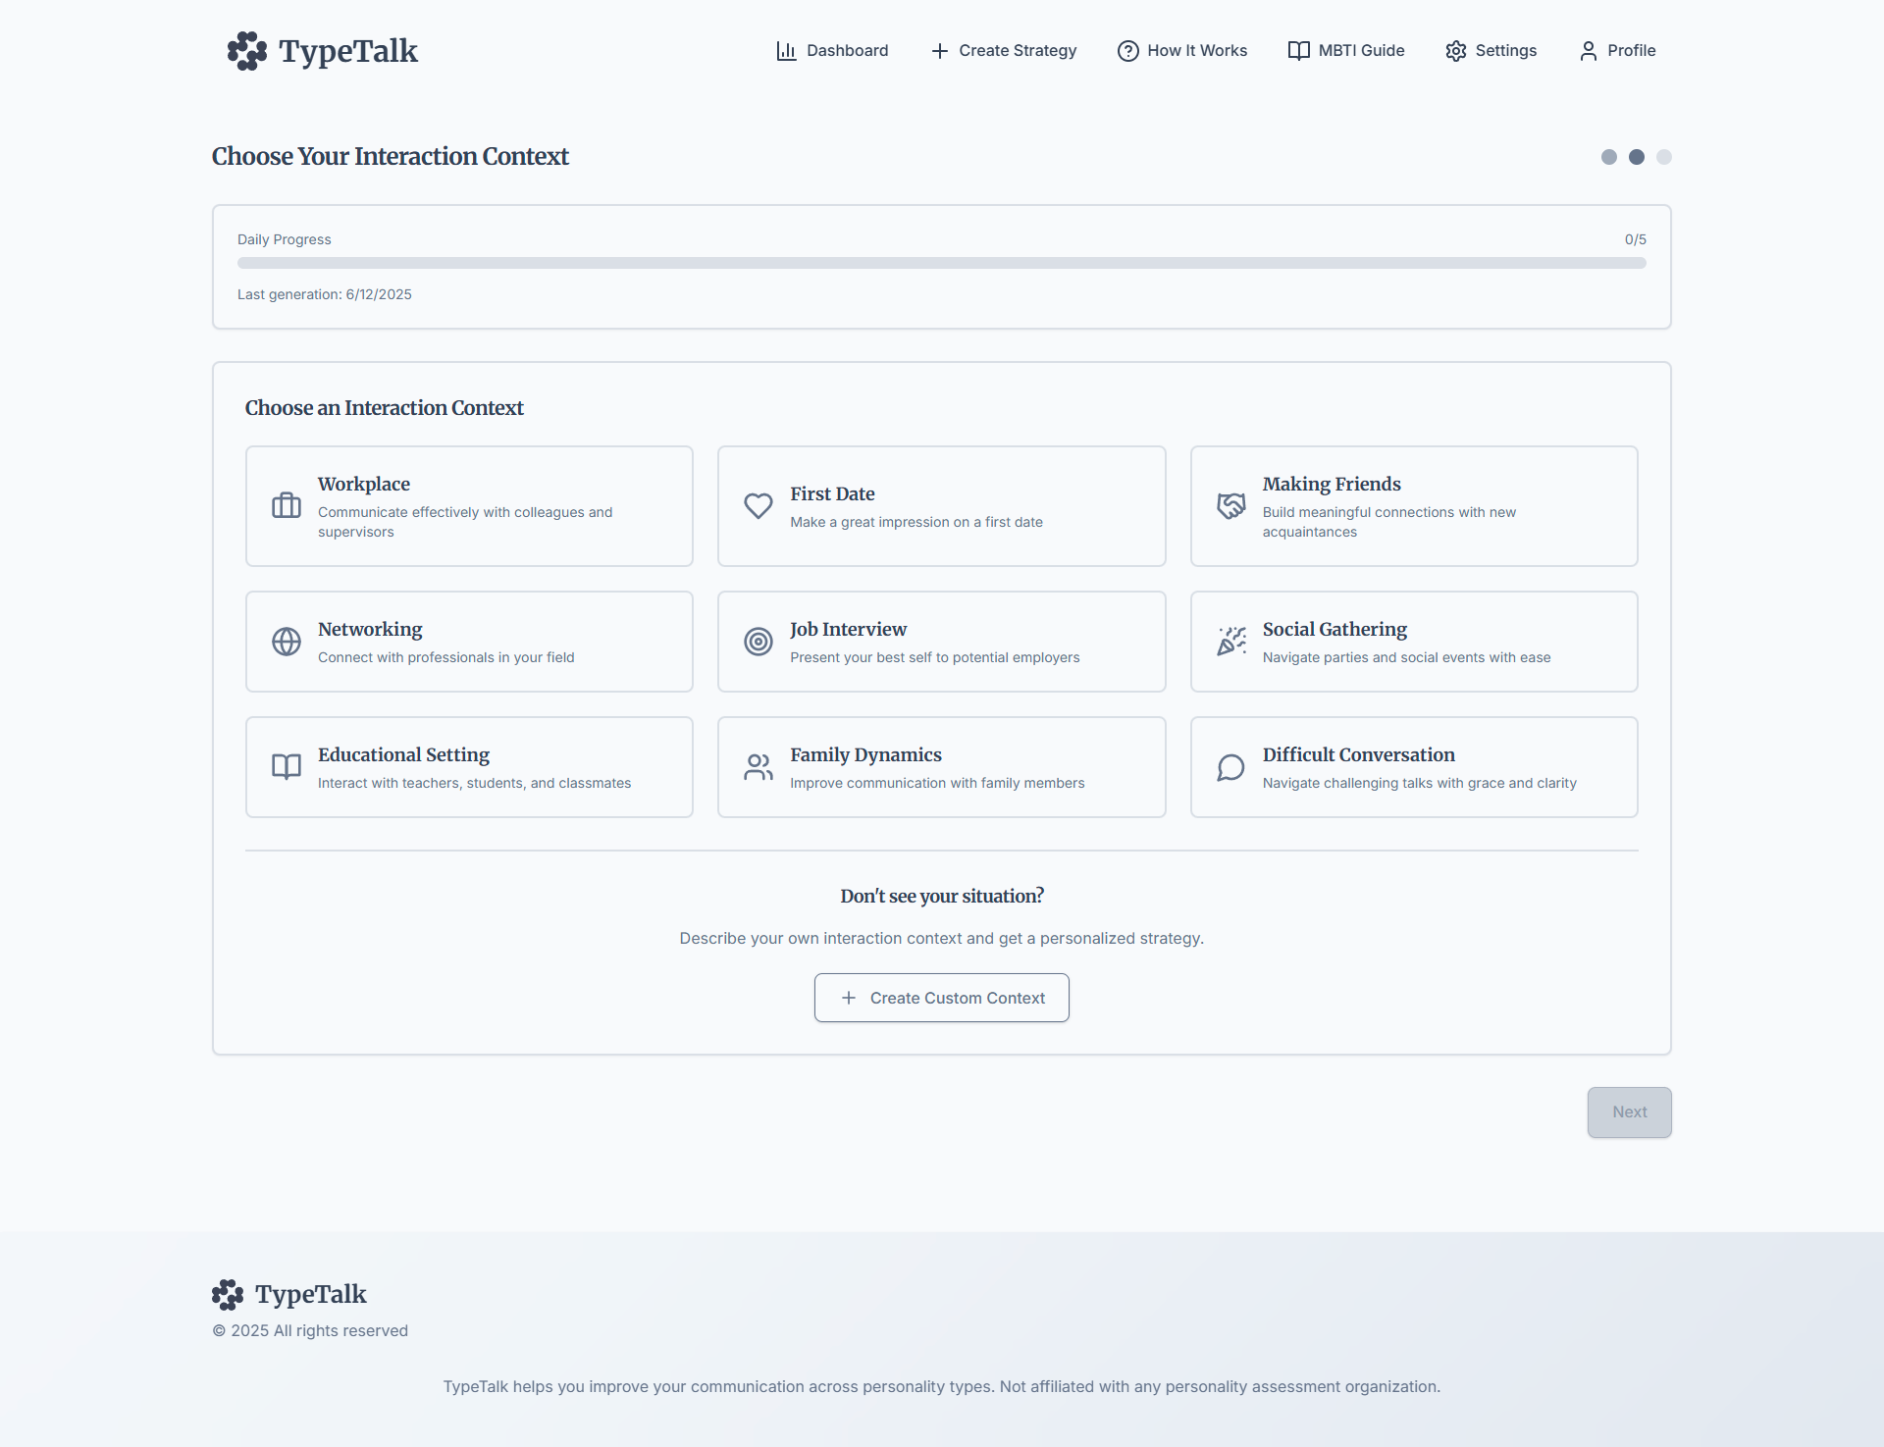Screen dimensions: 1884x1447
Task: Go to the MBTI Guide page
Action: pos(1346,51)
